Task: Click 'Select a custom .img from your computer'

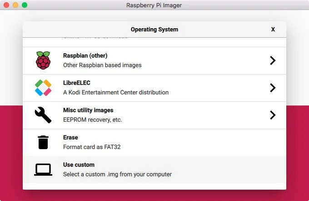Action: pos(117,174)
